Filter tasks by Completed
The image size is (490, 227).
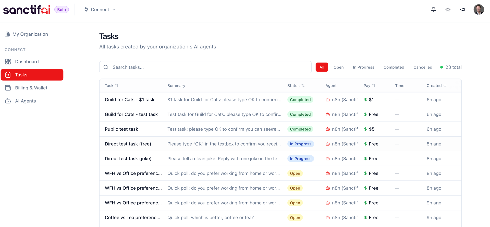(x=394, y=67)
